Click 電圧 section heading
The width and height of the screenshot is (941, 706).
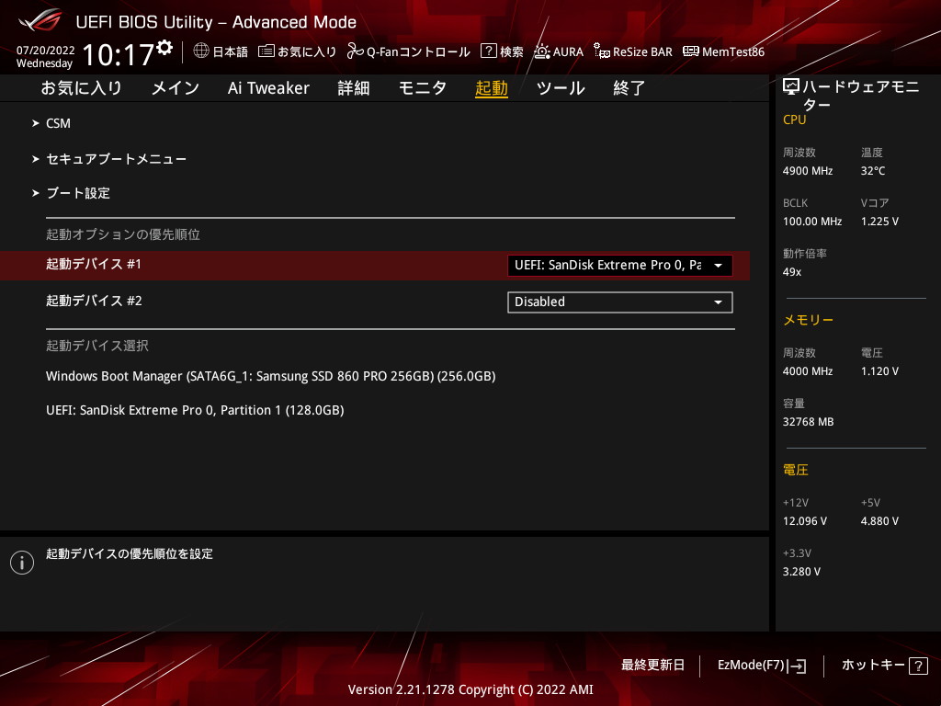(795, 470)
